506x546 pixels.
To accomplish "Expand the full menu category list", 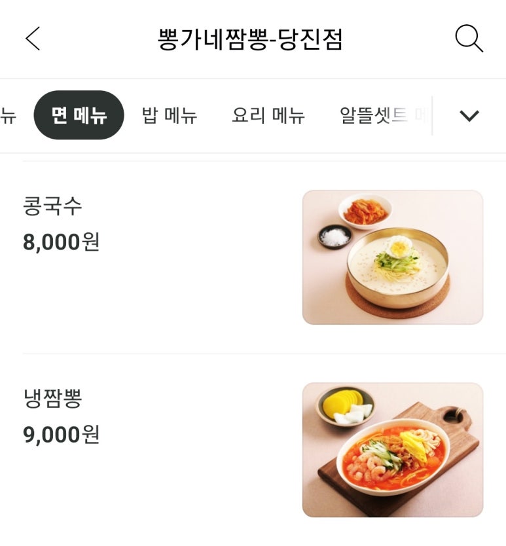I will [469, 116].
